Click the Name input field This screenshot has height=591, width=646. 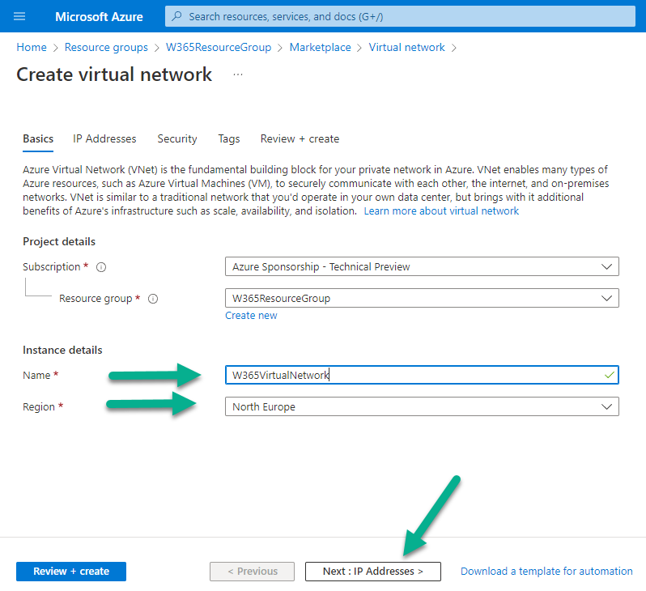422,375
